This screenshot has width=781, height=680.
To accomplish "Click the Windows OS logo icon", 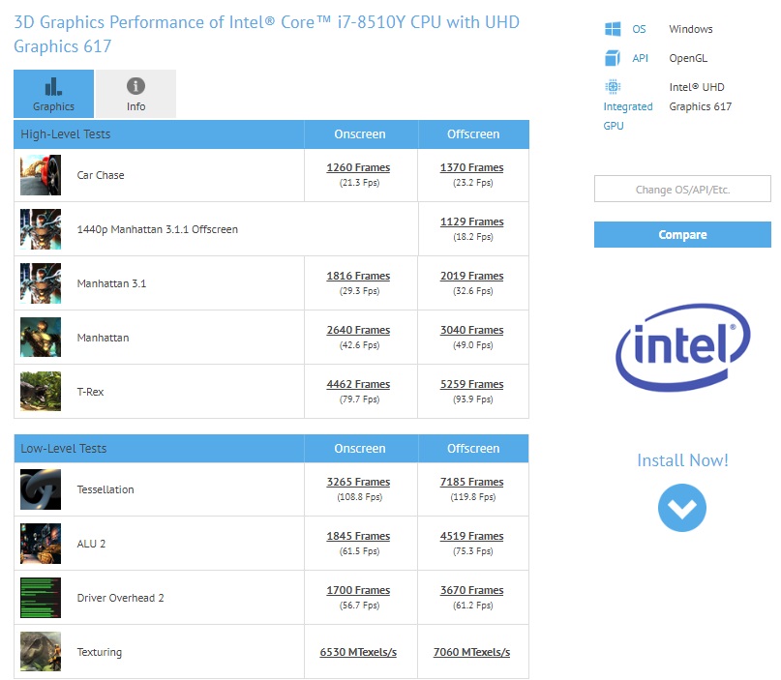I will pyautogui.click(x=613, y=29).
